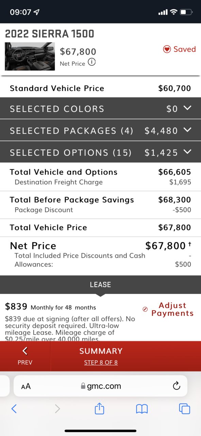Reload the page with the refresh icon

click(x=176, y=386)
